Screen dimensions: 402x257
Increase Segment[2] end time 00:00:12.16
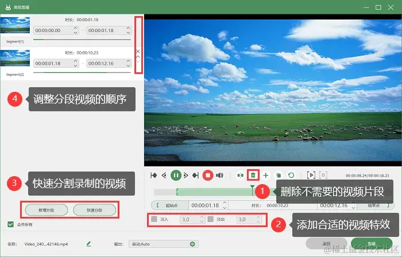click(129, 61)
